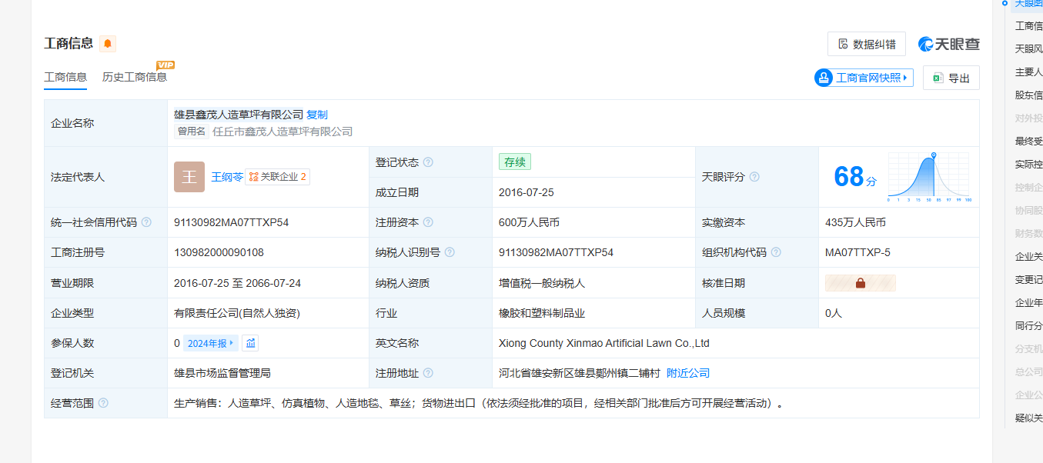The image size is (1043, 463).
Task: Click the help icon beside 登记状态
Action: 428,162
